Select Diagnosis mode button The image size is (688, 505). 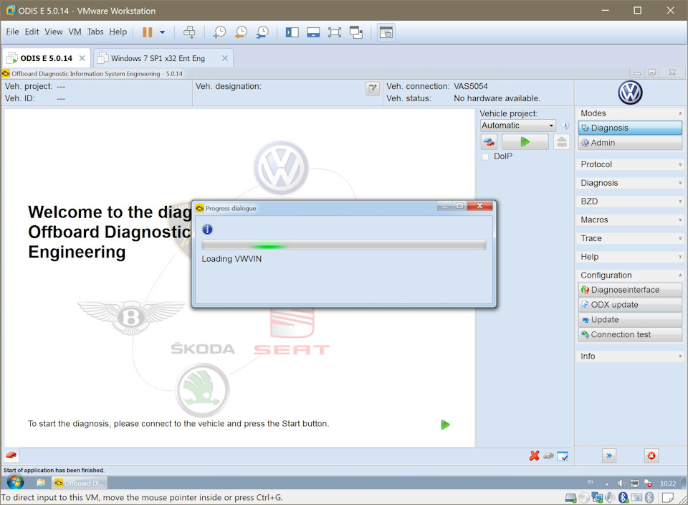[x=630, y=128]
